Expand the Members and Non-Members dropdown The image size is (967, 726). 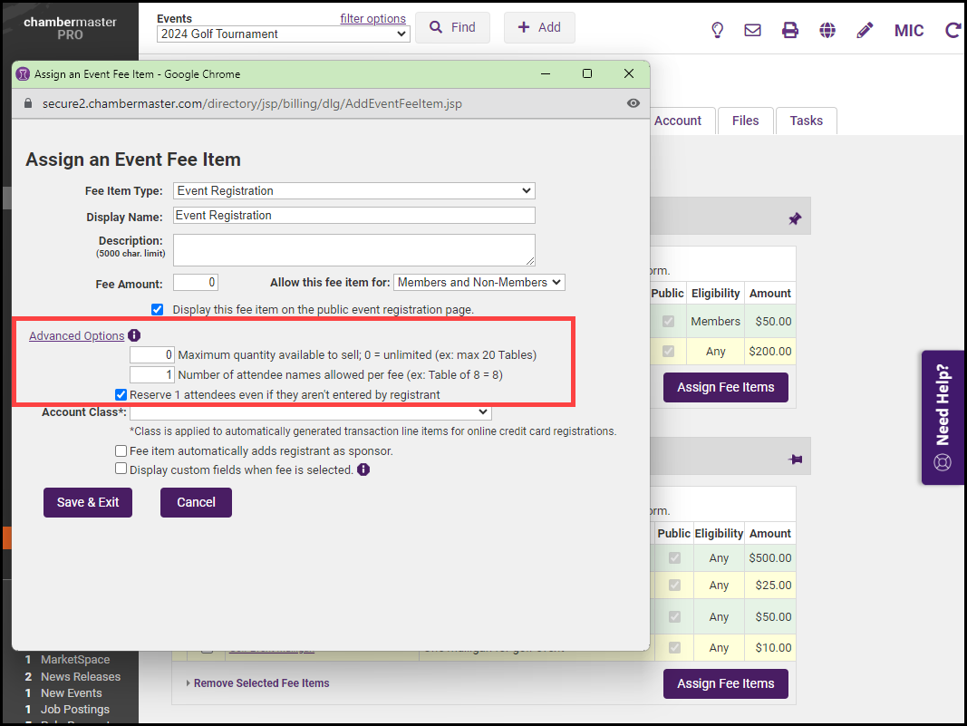click(479, 282)
